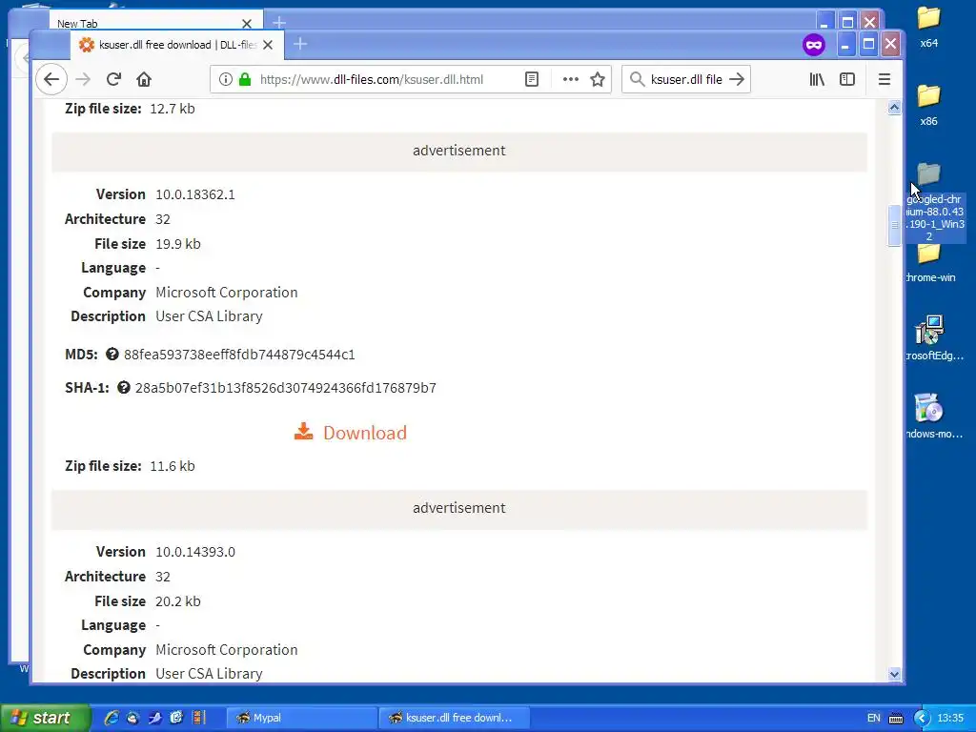976x732 pixels.
Task: Open the Library bookmarks and history panel
Action: tap(817, 79)
